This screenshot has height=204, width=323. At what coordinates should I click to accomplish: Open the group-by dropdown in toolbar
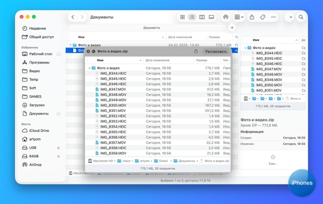(x=239, y=17)
